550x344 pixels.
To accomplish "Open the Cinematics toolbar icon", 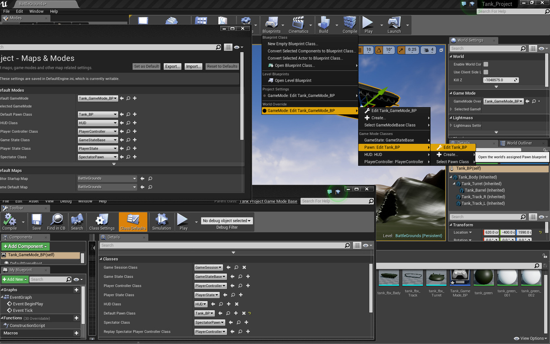I will [x=298, y=25].
